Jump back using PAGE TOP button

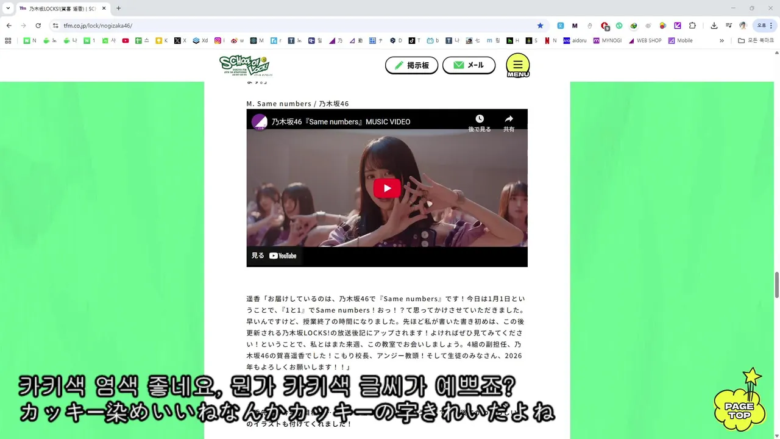coord(740,401)
